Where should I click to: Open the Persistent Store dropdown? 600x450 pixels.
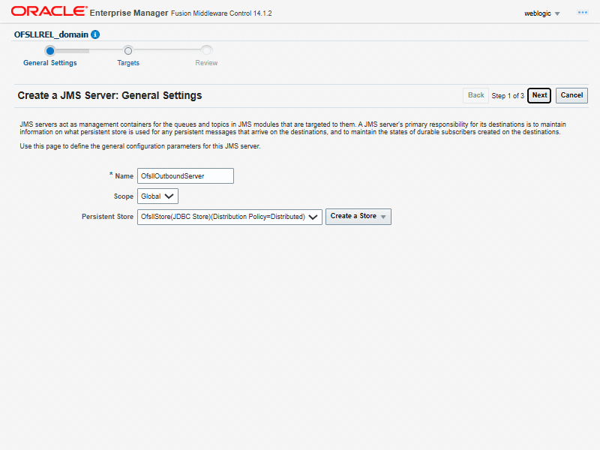229,217
